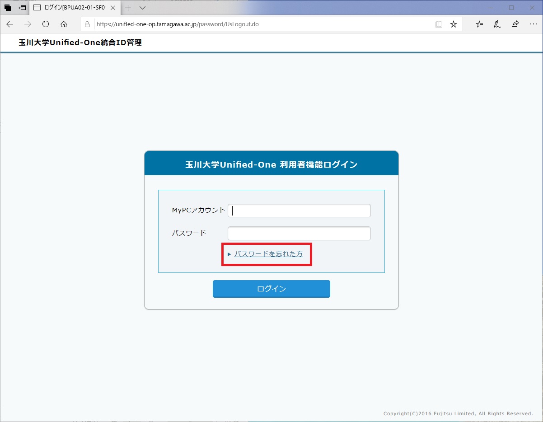Open Reading view icon in address bar
The width and height of the screenshot is (543, 422).
(x=439, y=24)
